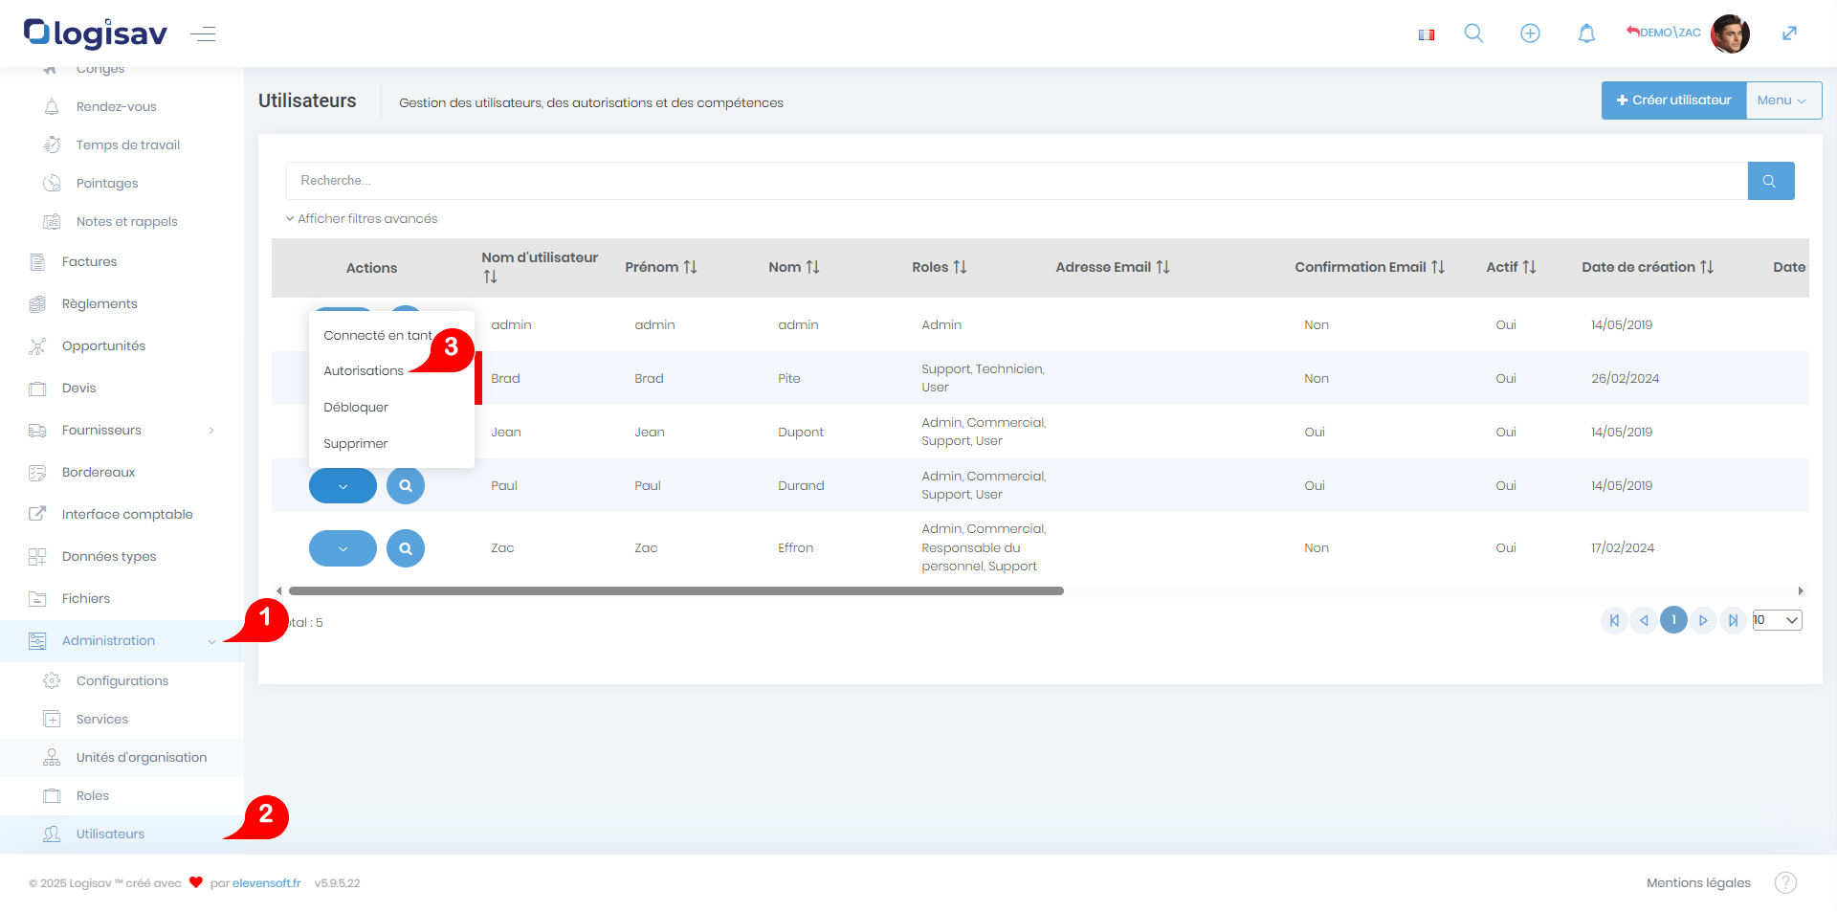The image size is (1837, 912).
Task: Select Autorisations in the actions menu
Action: (364, 371)
